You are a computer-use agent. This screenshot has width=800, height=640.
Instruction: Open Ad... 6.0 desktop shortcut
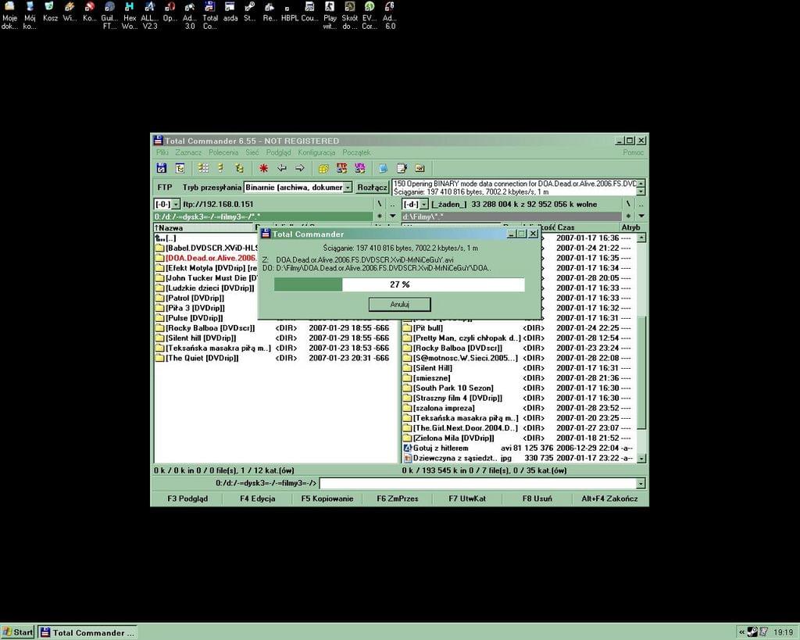click(x=390, y=16)
